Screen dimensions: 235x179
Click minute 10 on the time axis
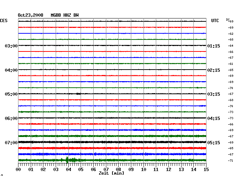coord(144,170)
